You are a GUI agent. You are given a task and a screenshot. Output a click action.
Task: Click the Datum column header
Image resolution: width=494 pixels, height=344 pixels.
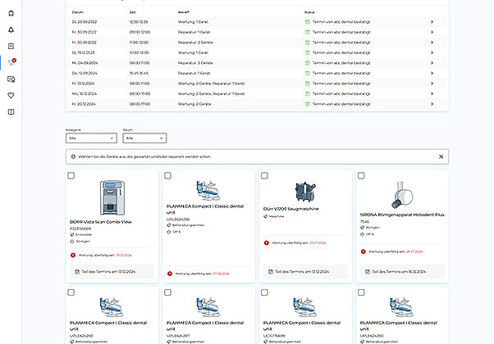(77, 12)
